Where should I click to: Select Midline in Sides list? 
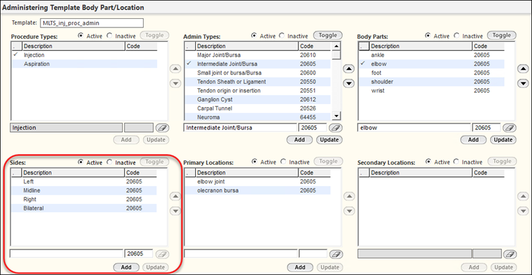tap(84, 191)
